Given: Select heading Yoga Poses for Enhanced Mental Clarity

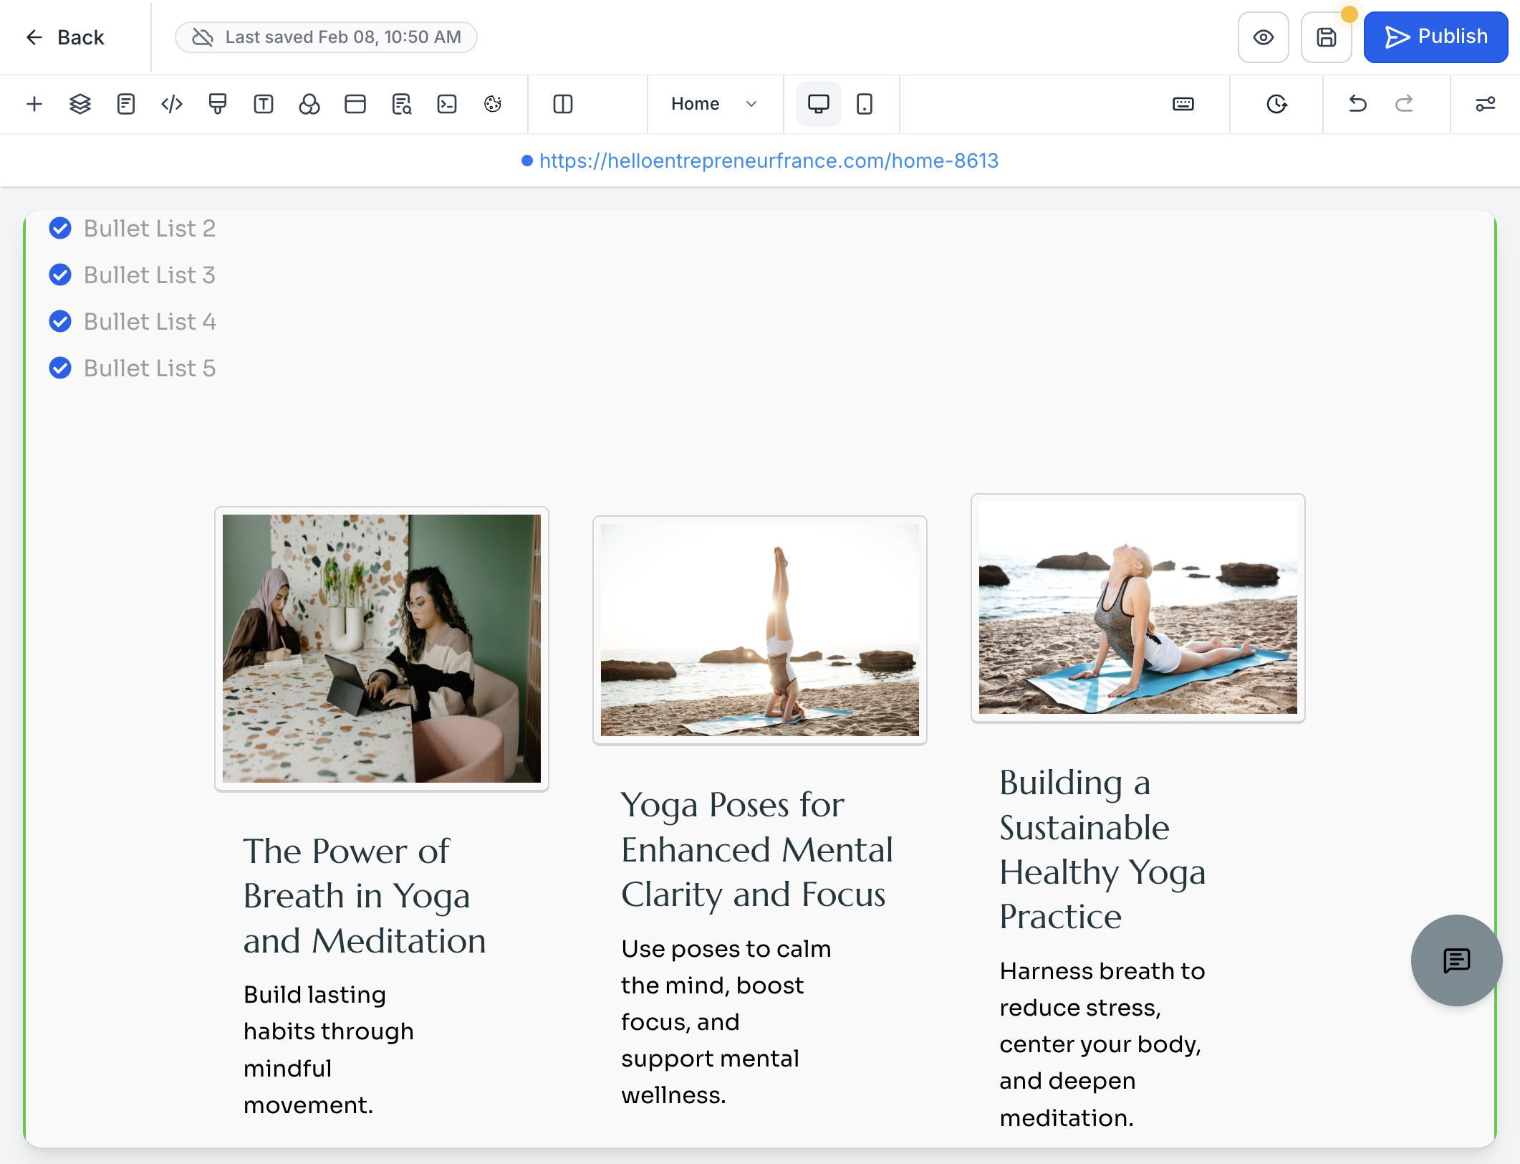Looking at the screenshot, I should tap(758, 849).
